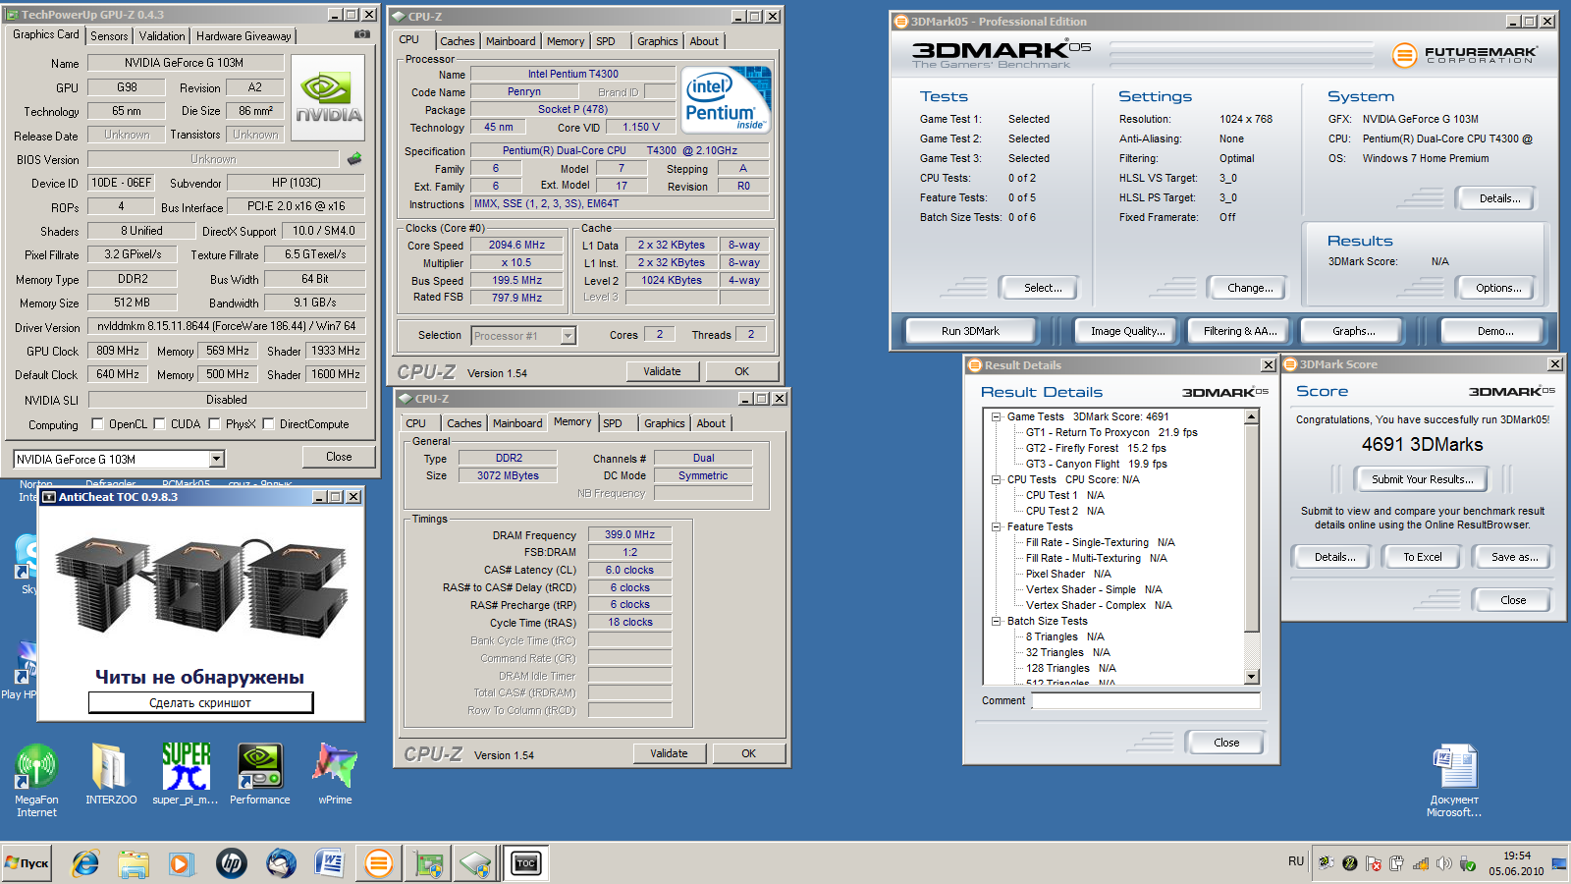The image size is (1571, 884).
Task: Click the NVIDIA logo in GPU-Z
Action: [329, 97]
